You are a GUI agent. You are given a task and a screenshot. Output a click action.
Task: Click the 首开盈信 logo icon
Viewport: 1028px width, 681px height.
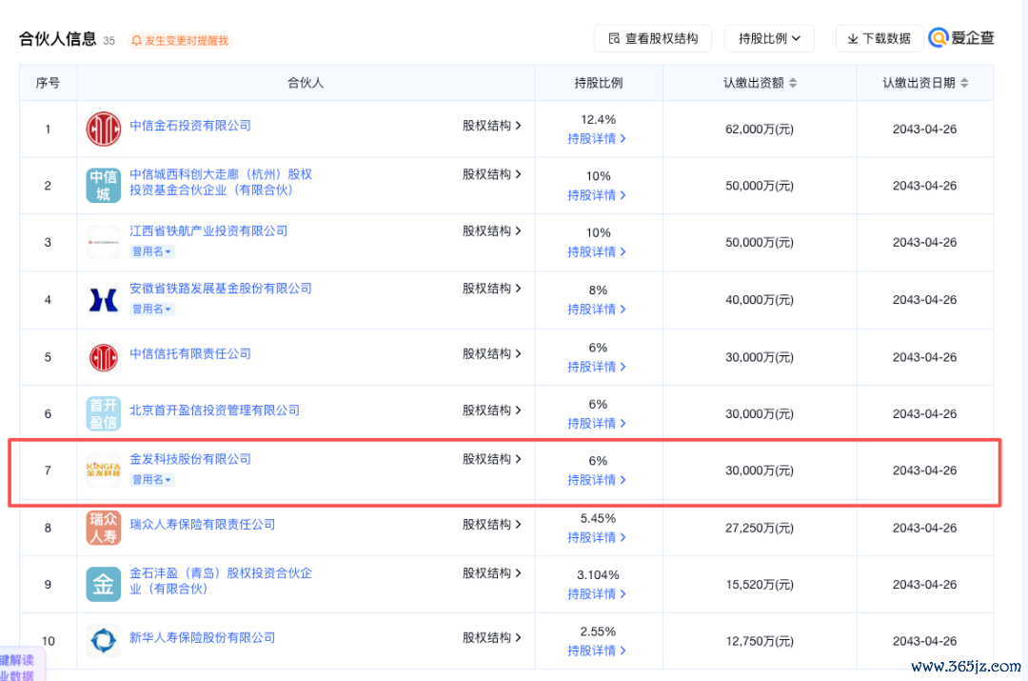point(104,413)
